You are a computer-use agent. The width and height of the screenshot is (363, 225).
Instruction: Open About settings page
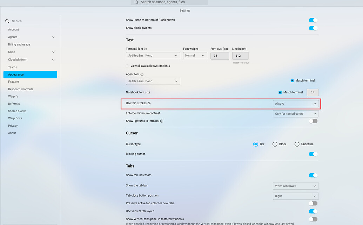(x=12, y=133)
